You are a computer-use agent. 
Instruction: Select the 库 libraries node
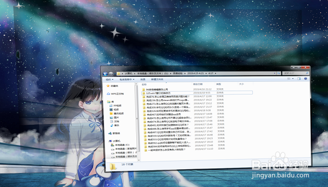coord(111,102)
